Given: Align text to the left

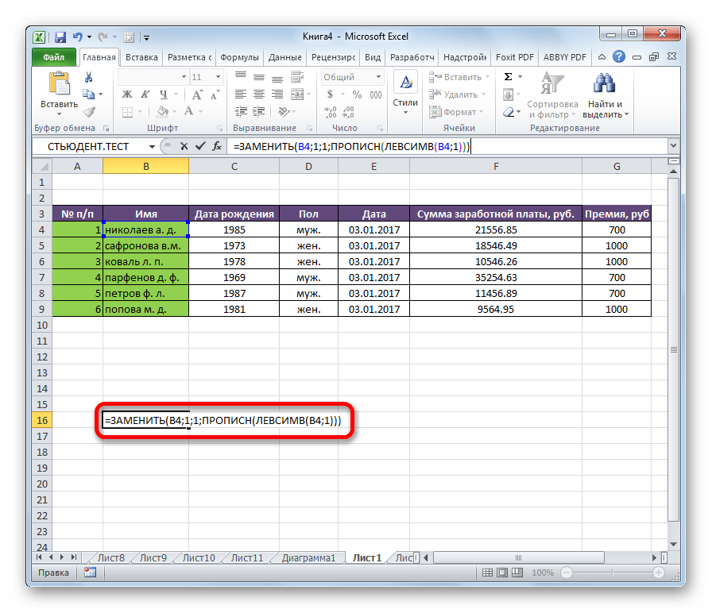Looking at the screenshot, I should tap(241, 94).
